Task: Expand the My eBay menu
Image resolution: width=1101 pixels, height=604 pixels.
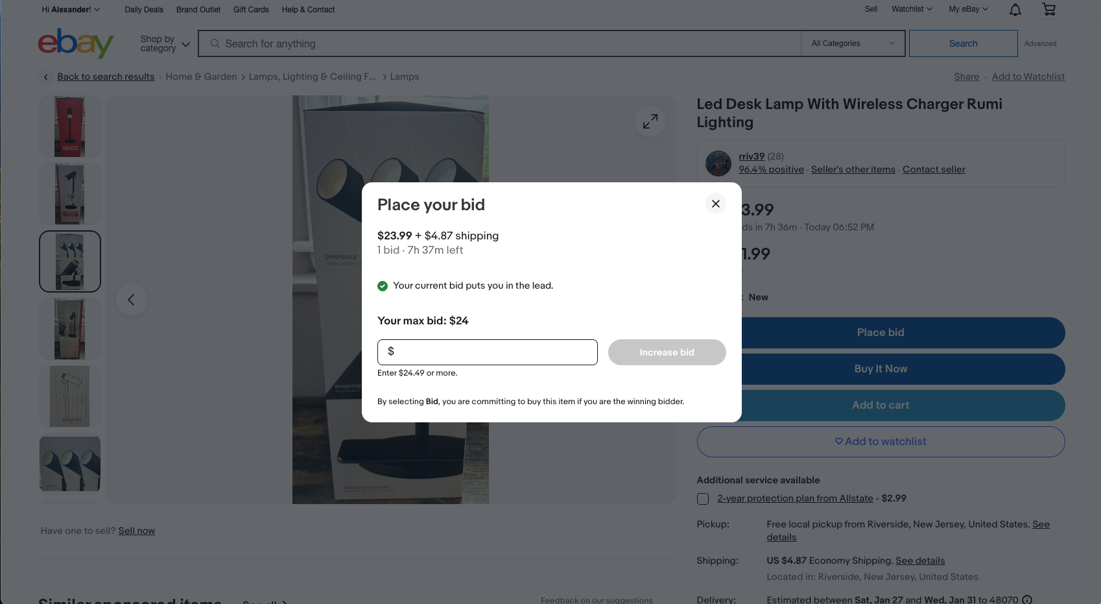Action: [x=968, y=9]
